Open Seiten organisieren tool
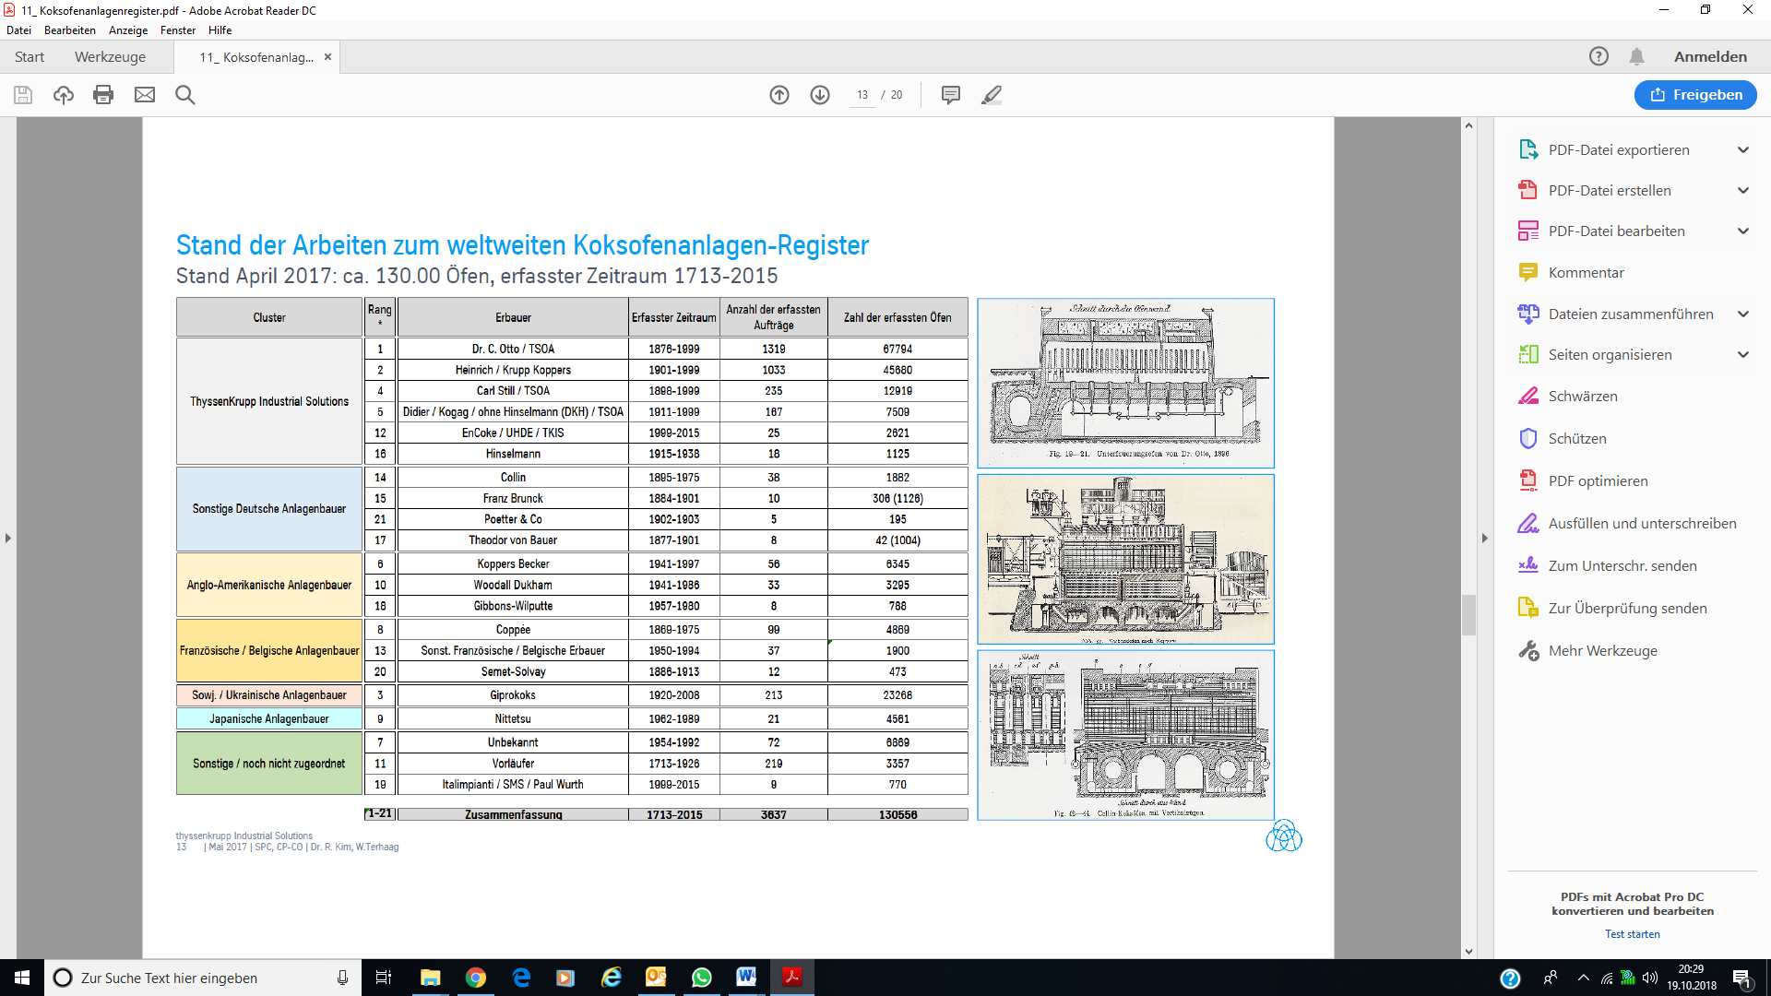 point(1610,354)
